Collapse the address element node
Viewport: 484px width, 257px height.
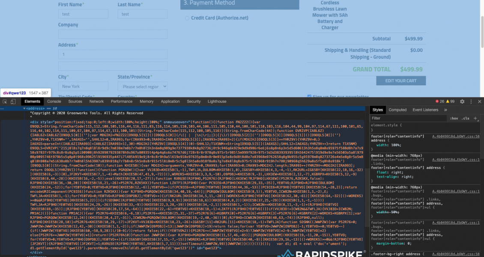[x=24, y=109]
